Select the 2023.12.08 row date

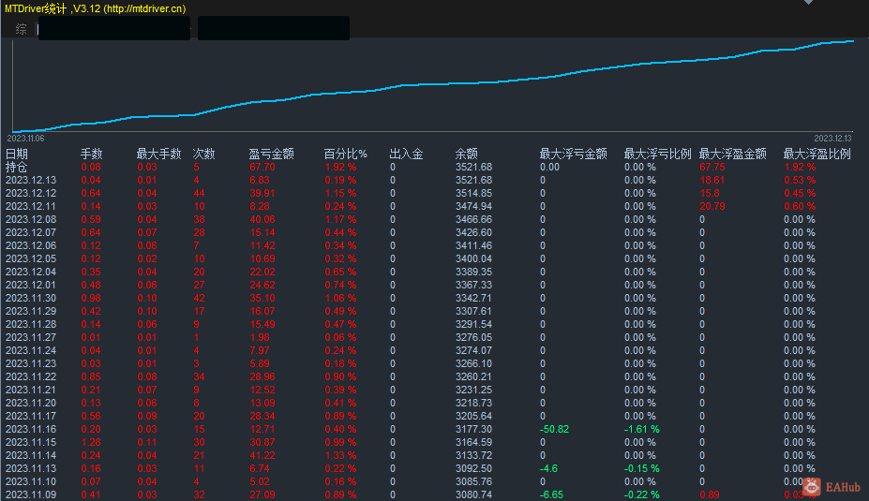tap(31, 219)
